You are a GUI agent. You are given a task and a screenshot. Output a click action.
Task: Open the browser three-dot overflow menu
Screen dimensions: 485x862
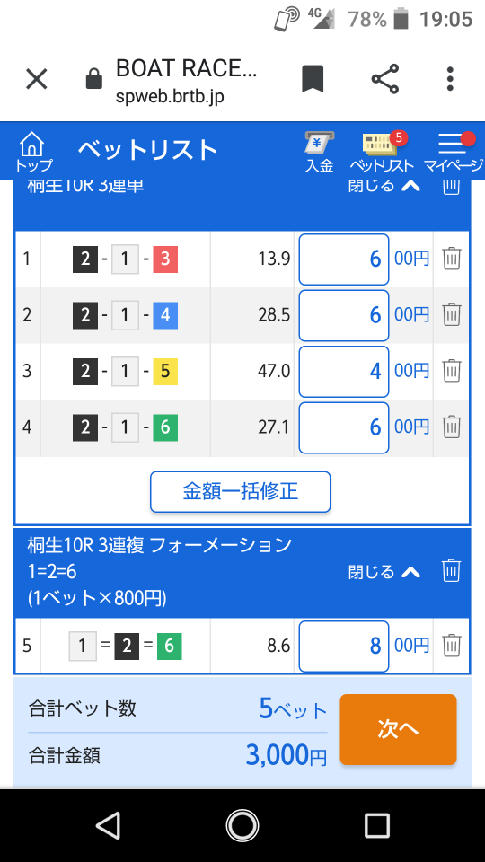point(450,79)
